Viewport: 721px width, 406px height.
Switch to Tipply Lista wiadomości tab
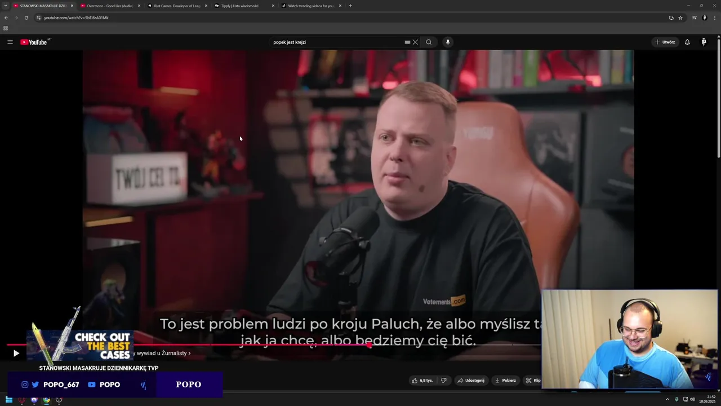pyautogui.click(x=240, y=6)
